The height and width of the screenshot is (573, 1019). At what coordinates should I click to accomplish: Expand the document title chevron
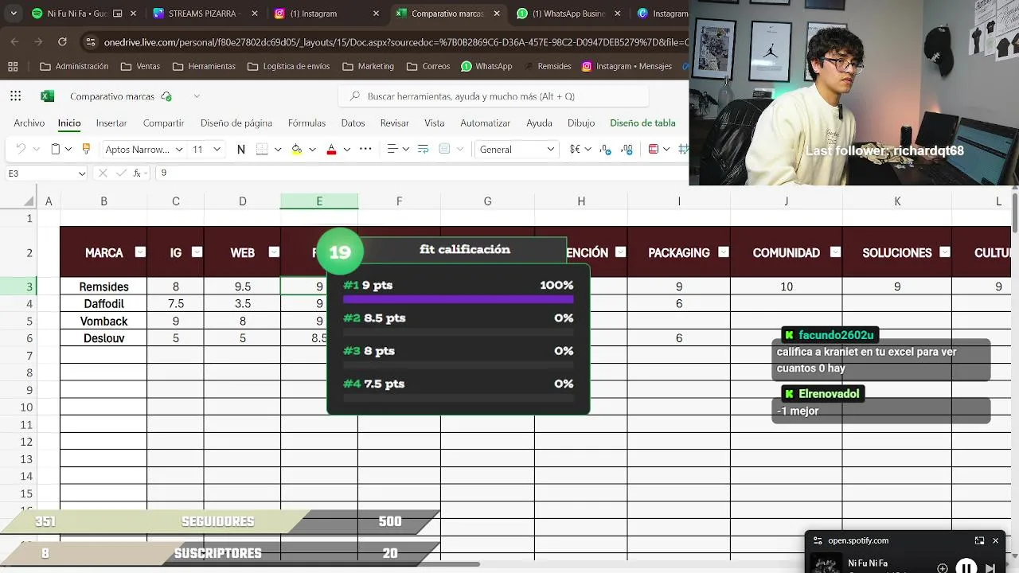pos(197,96)
